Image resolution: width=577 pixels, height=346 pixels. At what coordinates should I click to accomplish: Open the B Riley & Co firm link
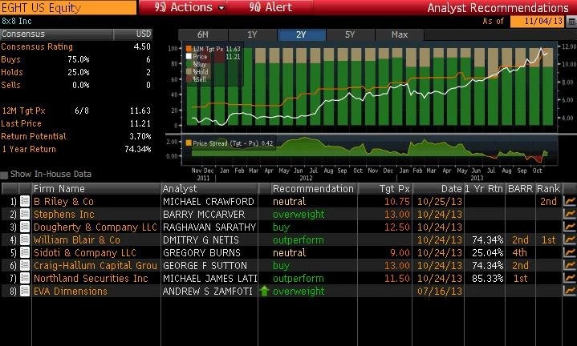pos(63,202)
